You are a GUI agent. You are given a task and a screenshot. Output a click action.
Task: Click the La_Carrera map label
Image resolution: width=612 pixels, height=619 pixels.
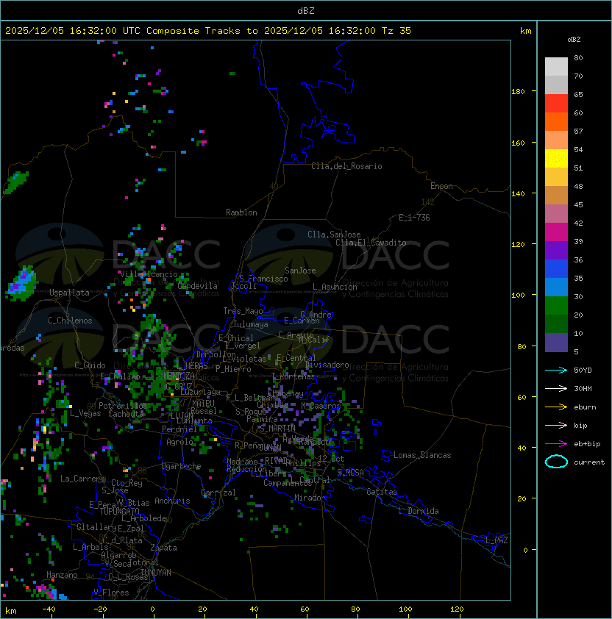pos(82,479)
